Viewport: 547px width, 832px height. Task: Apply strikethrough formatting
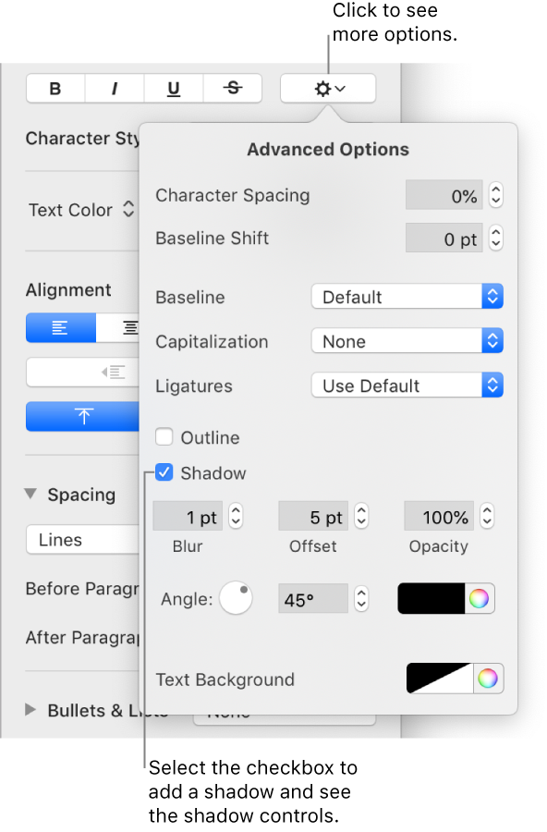point(232,88)
